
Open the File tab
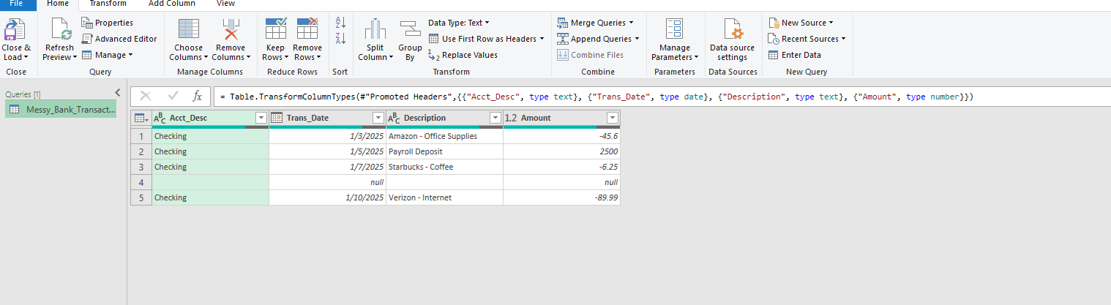tap(17, 4)
